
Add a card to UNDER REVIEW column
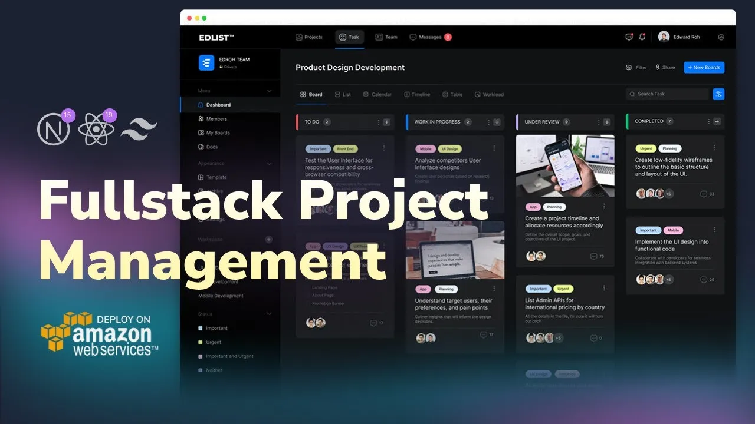(607, 122)
